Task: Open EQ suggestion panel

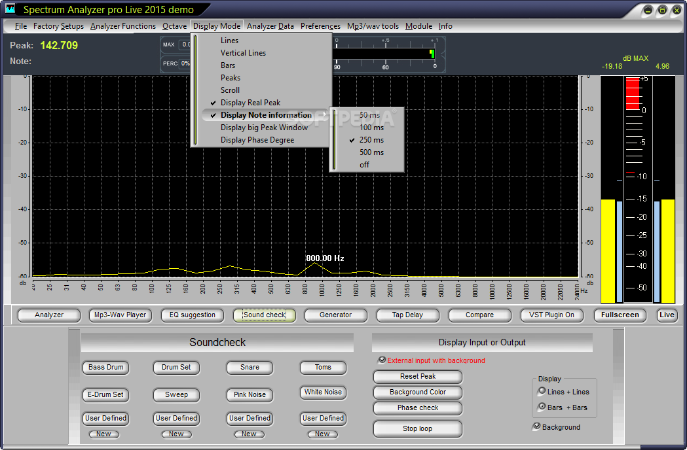Action: pos(193,315)
